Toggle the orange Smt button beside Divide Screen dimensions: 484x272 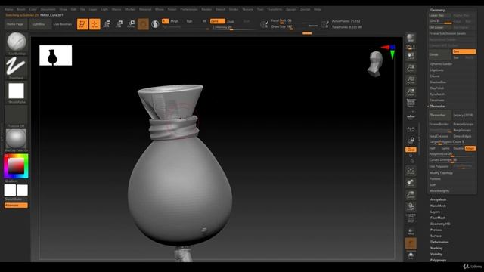464,52
